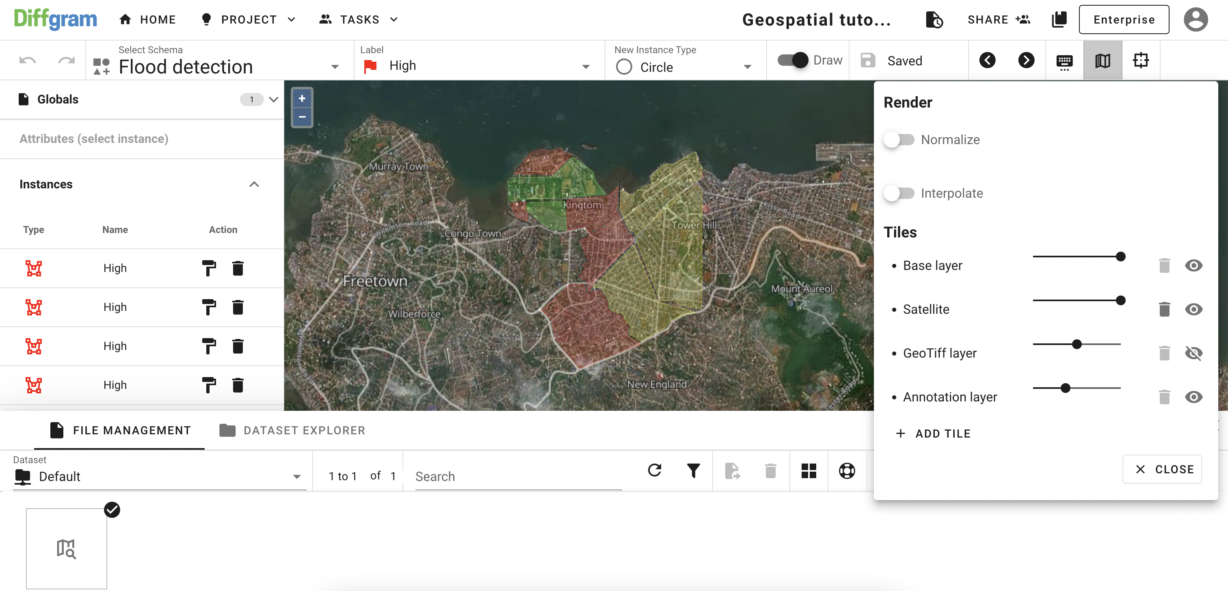The height and width of the screenshot is (591, 1228).
Task: Open the file filter funnel icon
Action: [x=693, y=470]
